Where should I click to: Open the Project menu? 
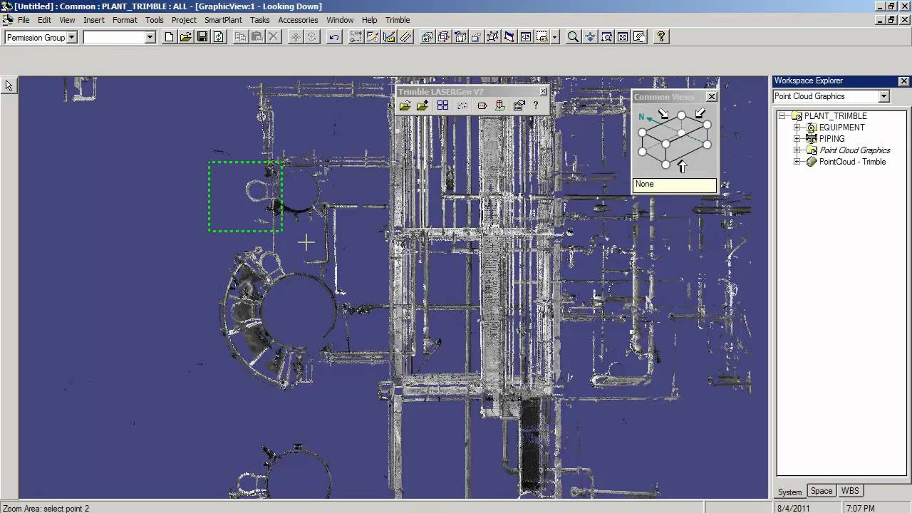point(184,20)
